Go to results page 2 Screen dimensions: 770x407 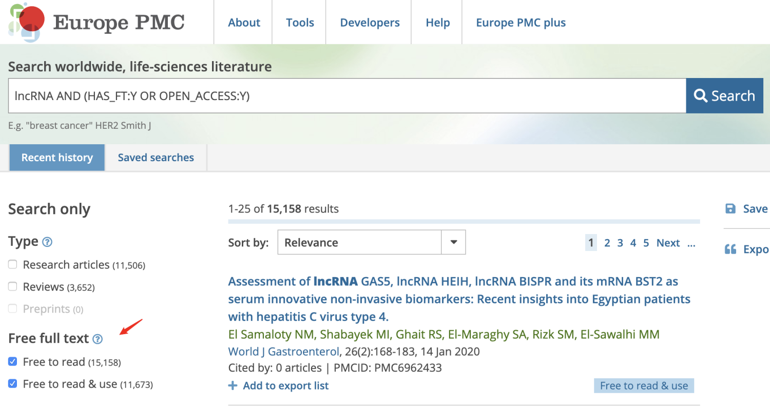(607, 243)
